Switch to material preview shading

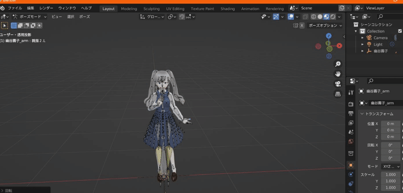[x=326, y=17]
